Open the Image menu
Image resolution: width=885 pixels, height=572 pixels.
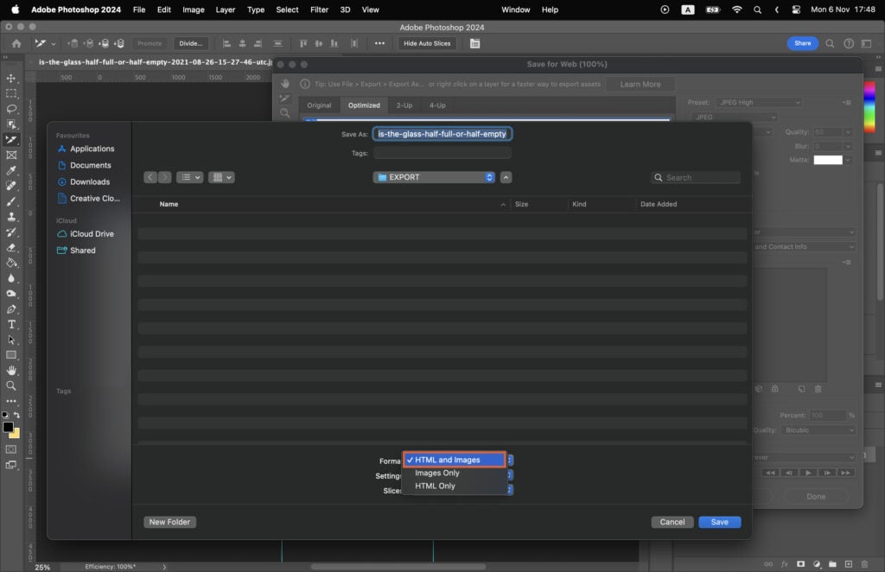(x=193, y=10)
